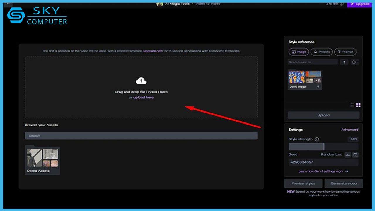The image size is (375, 211).
Task: Click the Style strength info icon
Action: pos(317,139)
